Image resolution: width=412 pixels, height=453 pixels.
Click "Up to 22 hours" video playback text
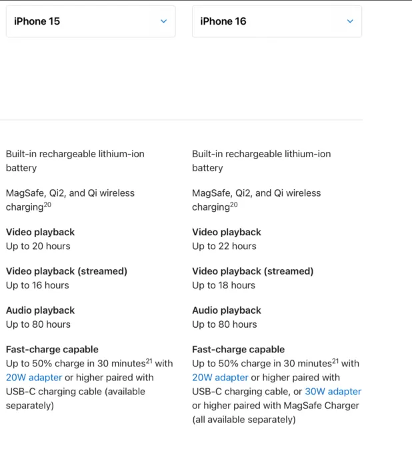224,246
